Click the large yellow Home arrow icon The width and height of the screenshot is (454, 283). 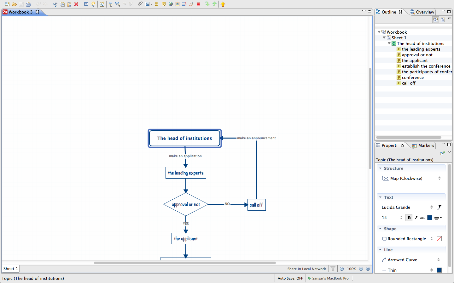point(223,4)
